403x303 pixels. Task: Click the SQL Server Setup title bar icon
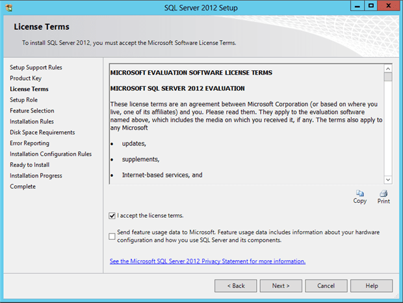[8, 8]
